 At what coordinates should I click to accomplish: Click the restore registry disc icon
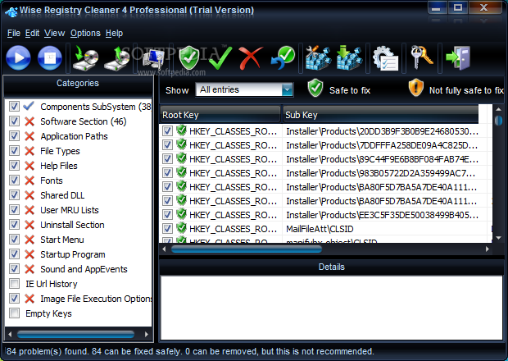click(116, 58)
